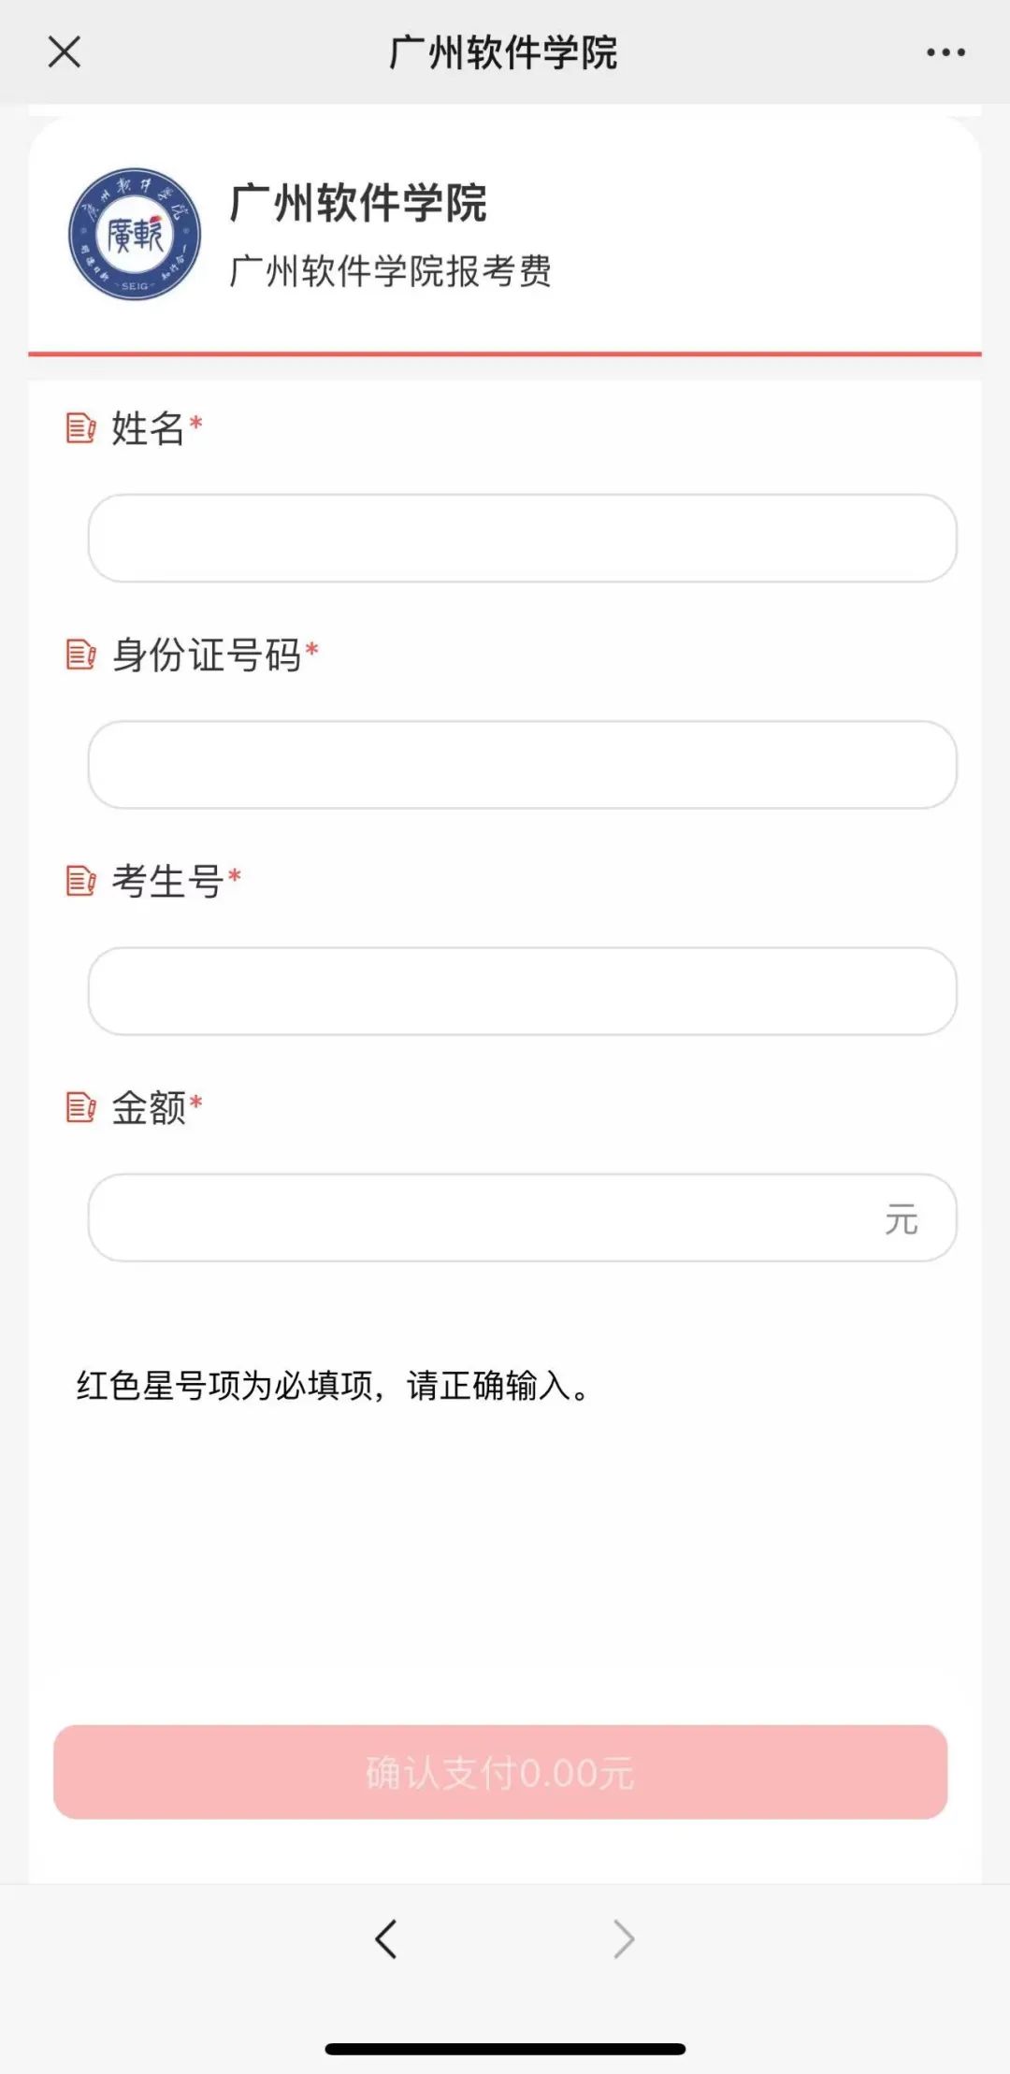Click the 身份证号码 field label
Image resolution: width=1010 pixels, height=2074 pixels.
point(207,655)
